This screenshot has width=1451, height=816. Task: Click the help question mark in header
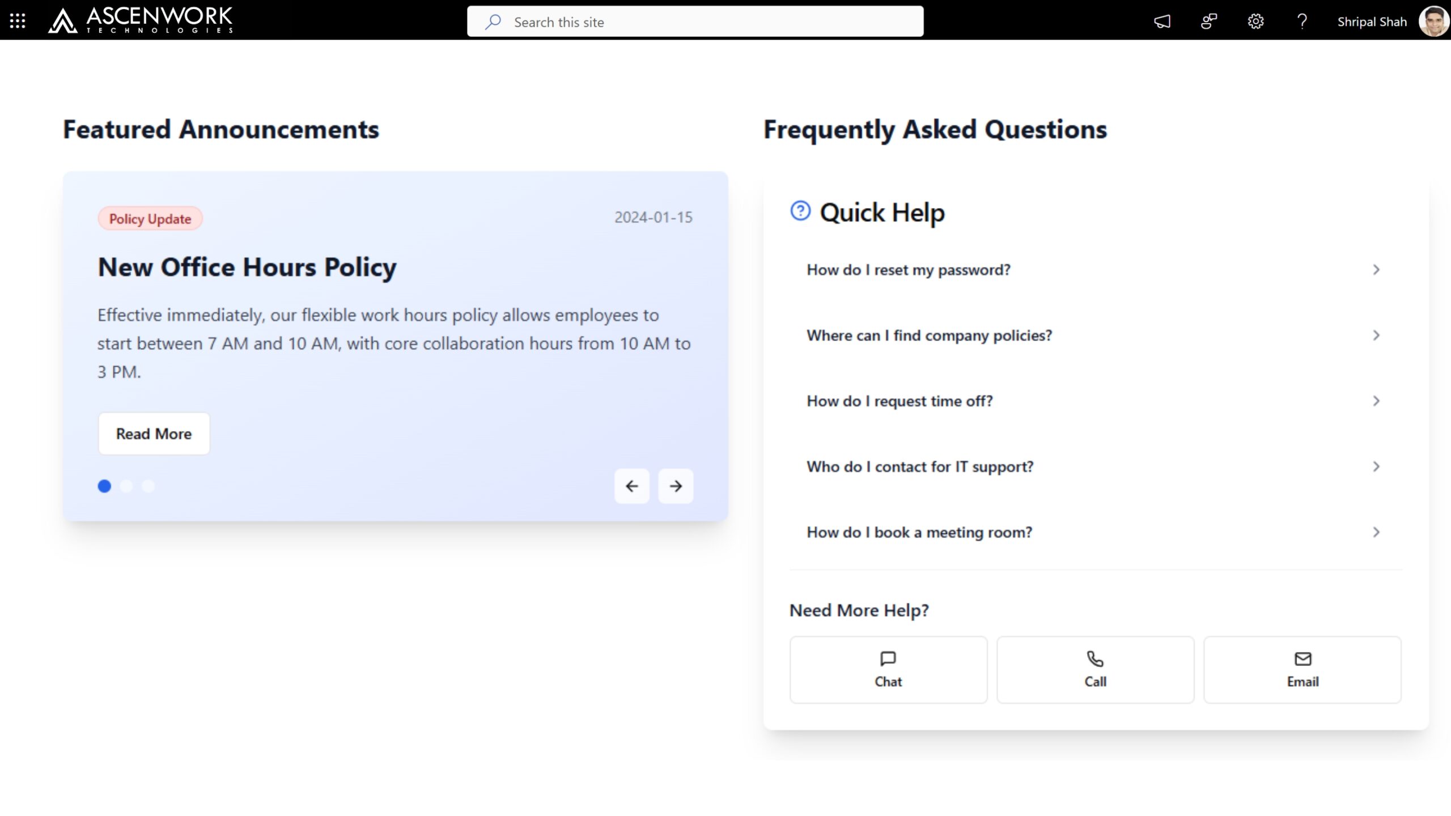point(1302,22)
